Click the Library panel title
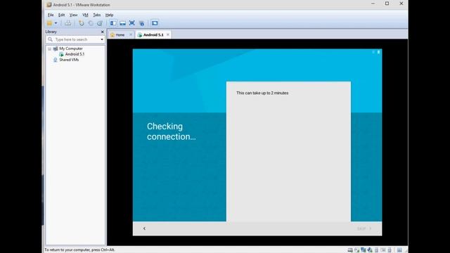The width and height of the screenshot is (450, 253). click(x=51, y=32)
